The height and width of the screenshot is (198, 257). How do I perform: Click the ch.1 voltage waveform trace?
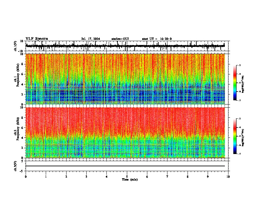(x=125, y=46)
